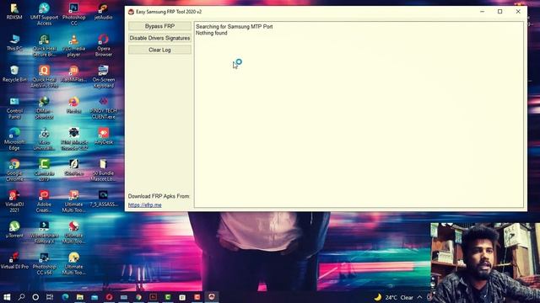This screenshot has height=303, width=540.
Task: Select the VirtualDJ 2021 desktop icon
Action: (14, 202)
